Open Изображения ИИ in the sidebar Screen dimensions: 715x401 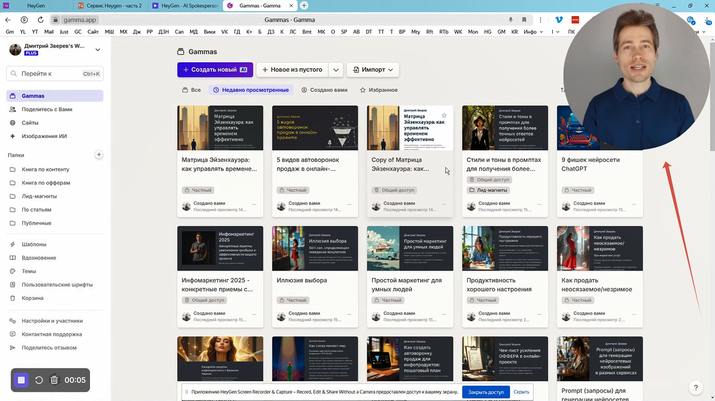click(44, 136)
